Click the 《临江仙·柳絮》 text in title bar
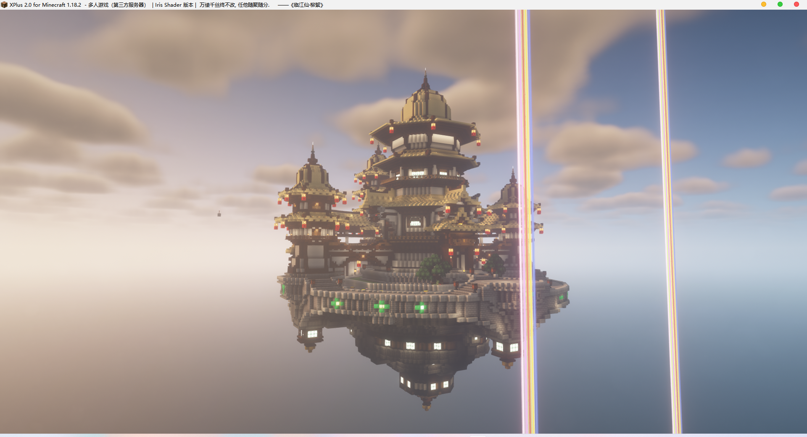Viewport: 807px width, 437px height. 307,5
